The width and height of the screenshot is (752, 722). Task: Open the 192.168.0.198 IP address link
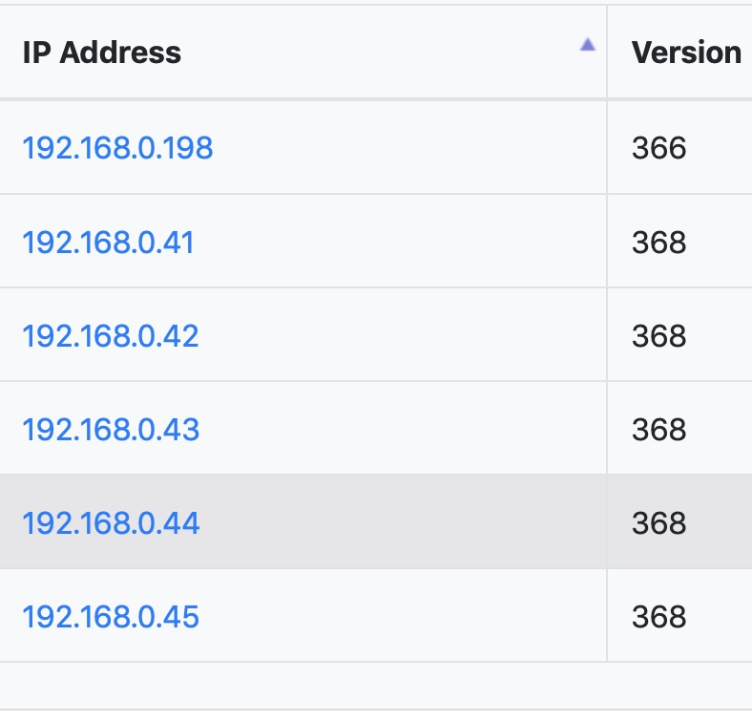coord(117,148)
